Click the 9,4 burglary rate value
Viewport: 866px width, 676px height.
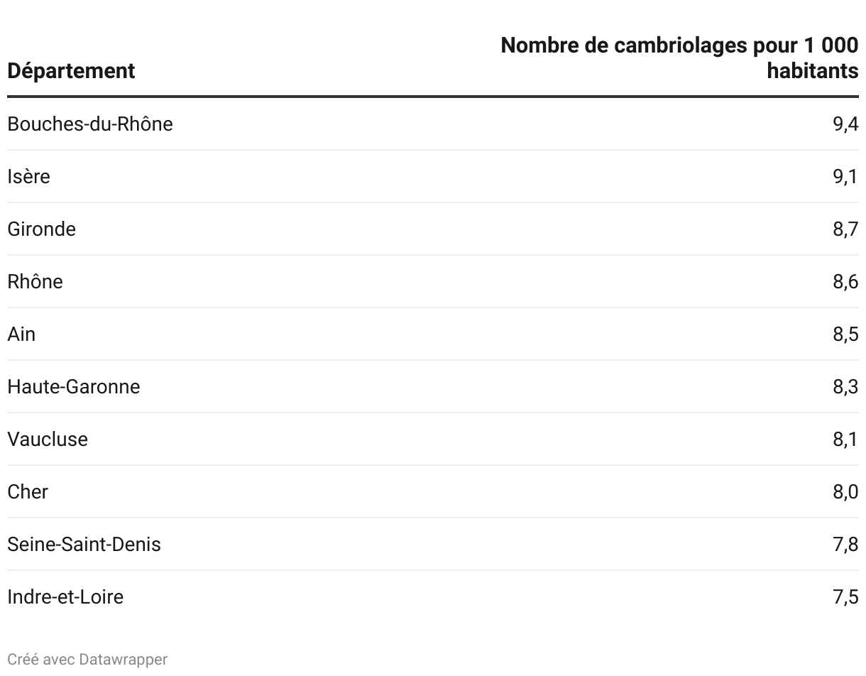pyautogui.click(x=845, y=124)
